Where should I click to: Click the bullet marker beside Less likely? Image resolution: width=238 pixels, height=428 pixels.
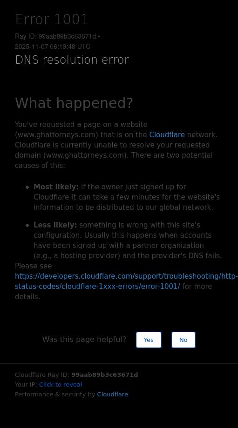pyautogui.click(x=27, y=226)
